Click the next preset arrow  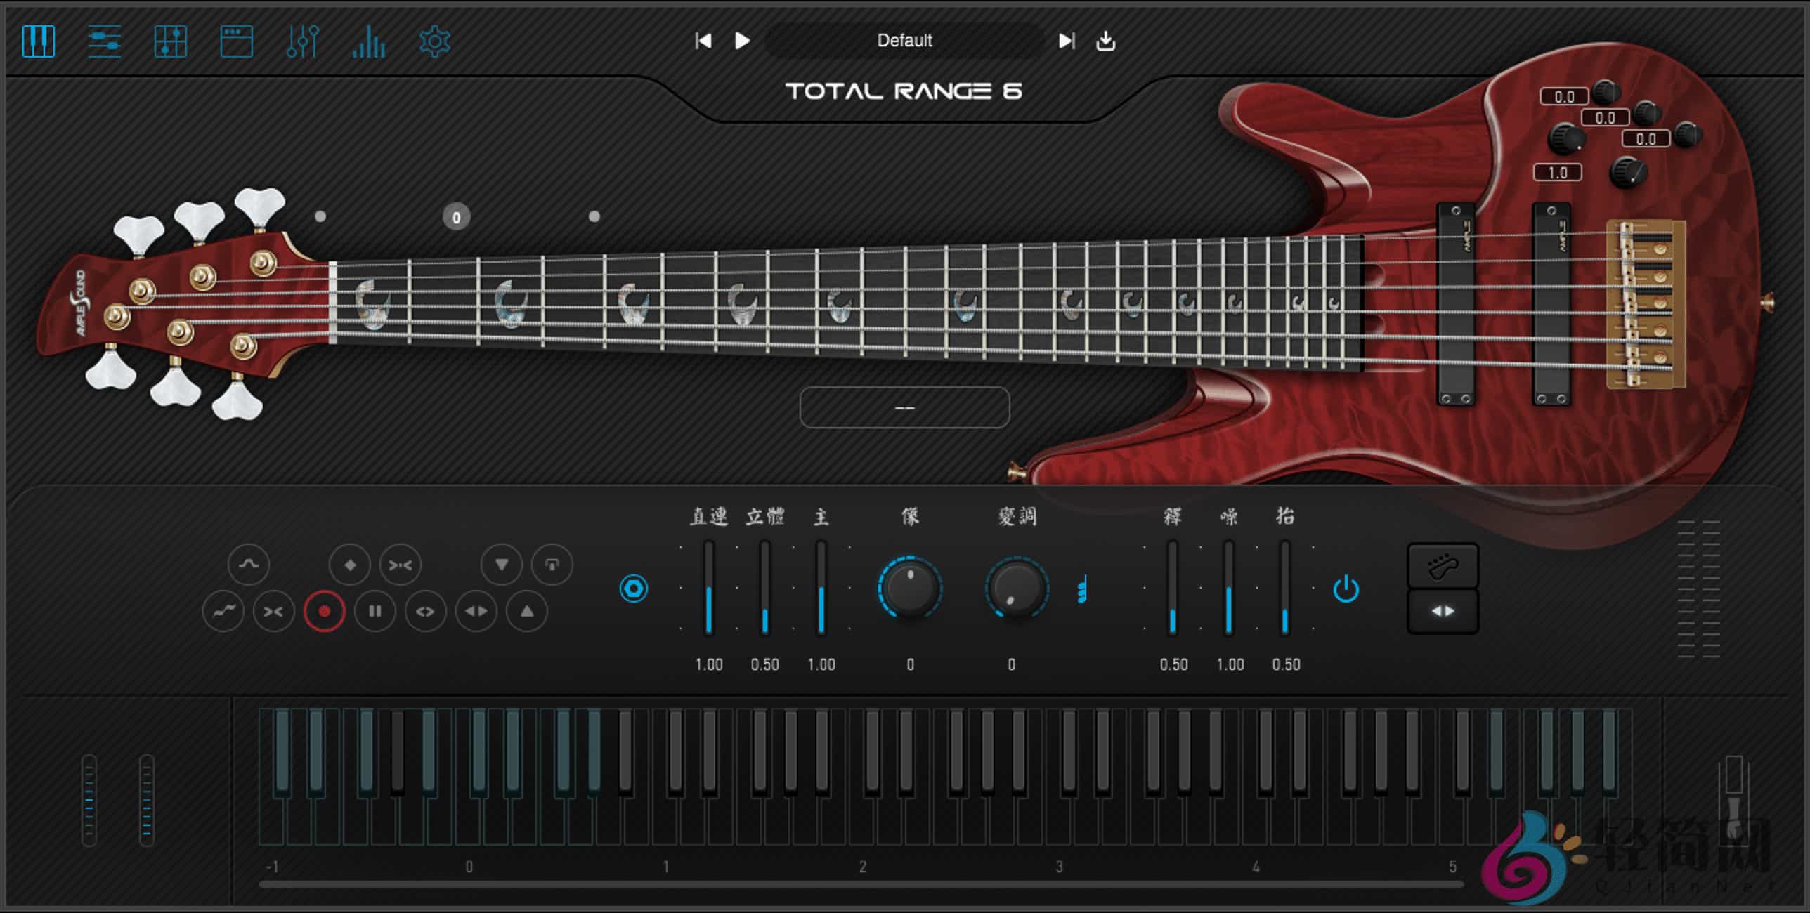(1066, 41)
